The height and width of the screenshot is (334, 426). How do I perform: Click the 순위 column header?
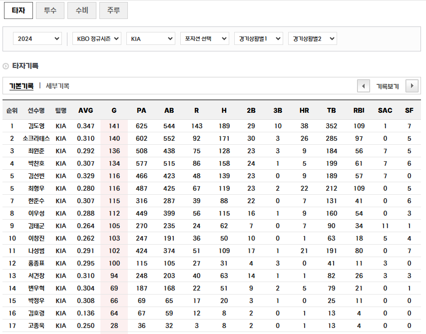[12, 110]
